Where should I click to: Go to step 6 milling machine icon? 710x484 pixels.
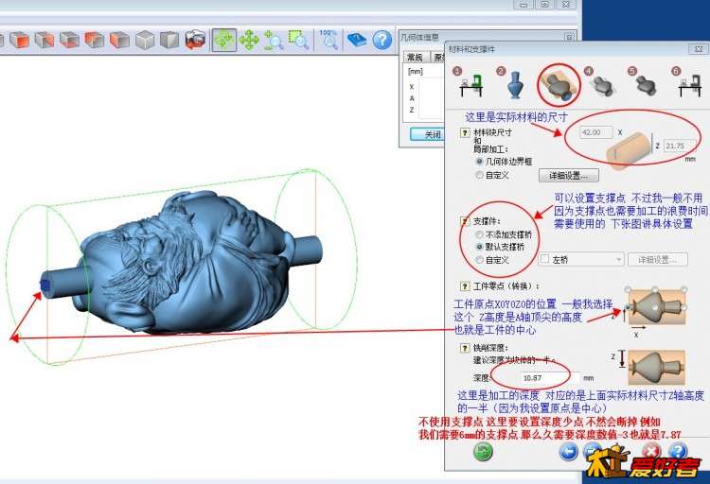[688, 86]
